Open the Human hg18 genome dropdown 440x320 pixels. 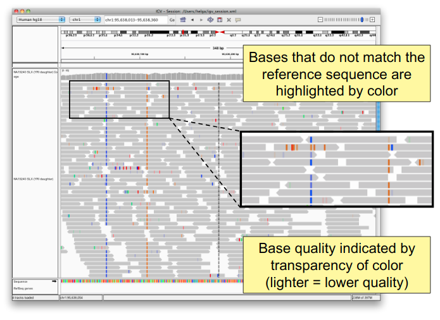(41, 20)
